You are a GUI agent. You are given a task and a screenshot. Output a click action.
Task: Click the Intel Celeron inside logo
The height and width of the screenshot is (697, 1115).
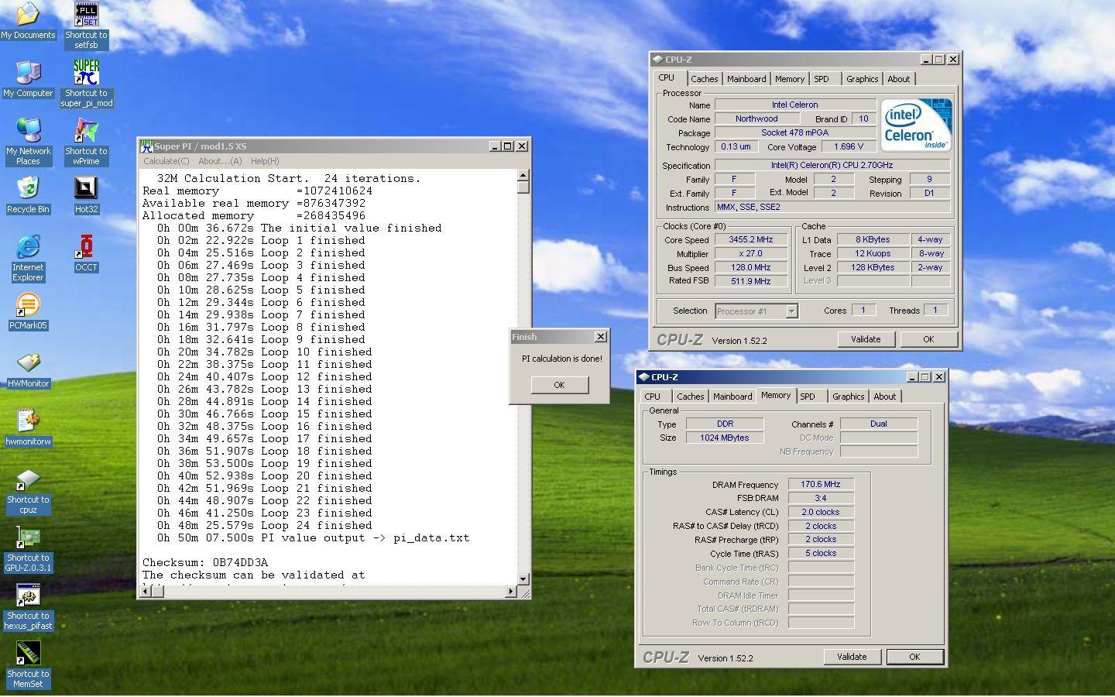click(x=915, y=125)
